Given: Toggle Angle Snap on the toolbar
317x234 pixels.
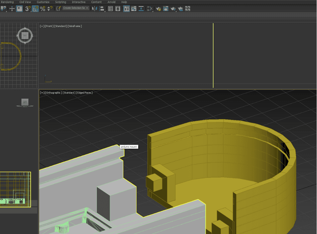Looking at the screenshot, I should pos(35,9).
